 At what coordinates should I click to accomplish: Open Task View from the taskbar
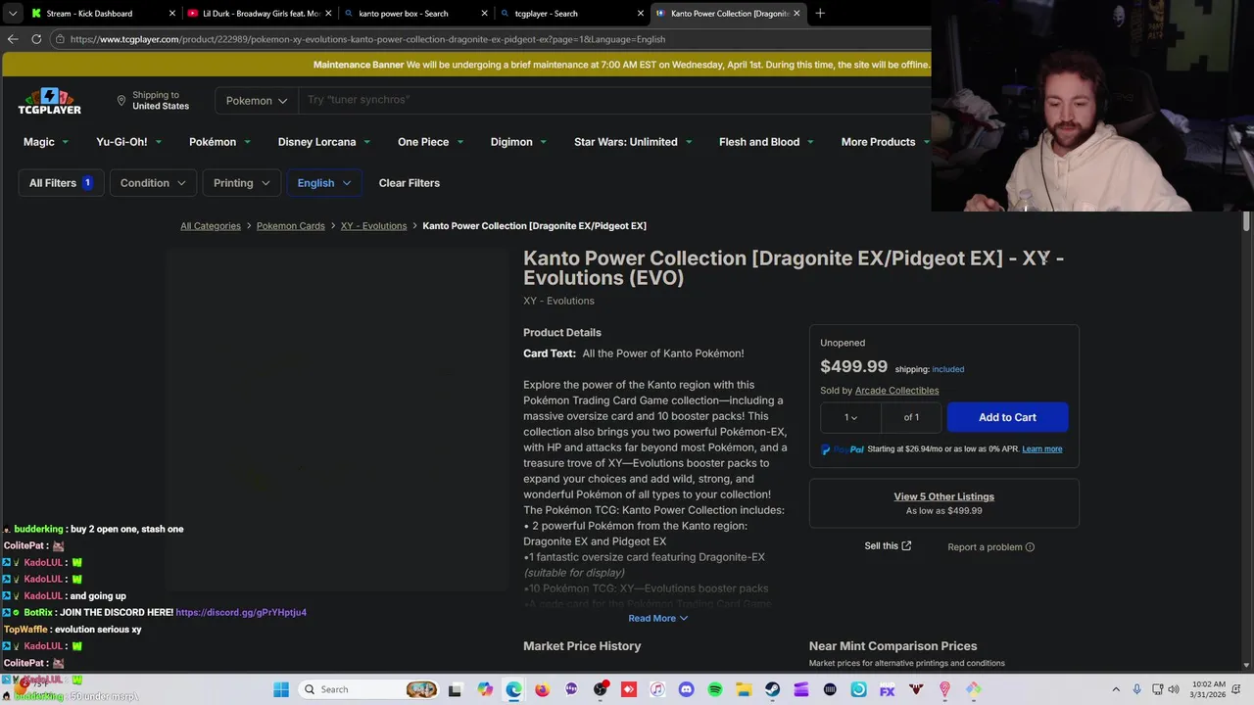(455, 689)
